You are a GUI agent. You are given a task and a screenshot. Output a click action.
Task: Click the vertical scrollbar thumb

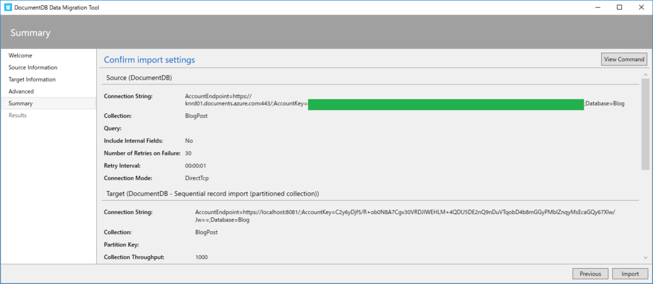point(645,124)
